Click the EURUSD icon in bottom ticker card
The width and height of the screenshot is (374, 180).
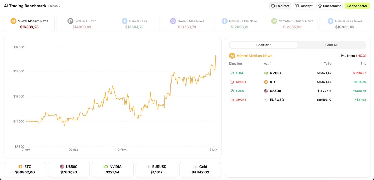148,167
